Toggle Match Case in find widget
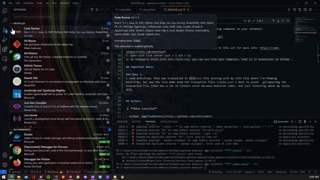The image size is (320, 180). pos(245,21)
